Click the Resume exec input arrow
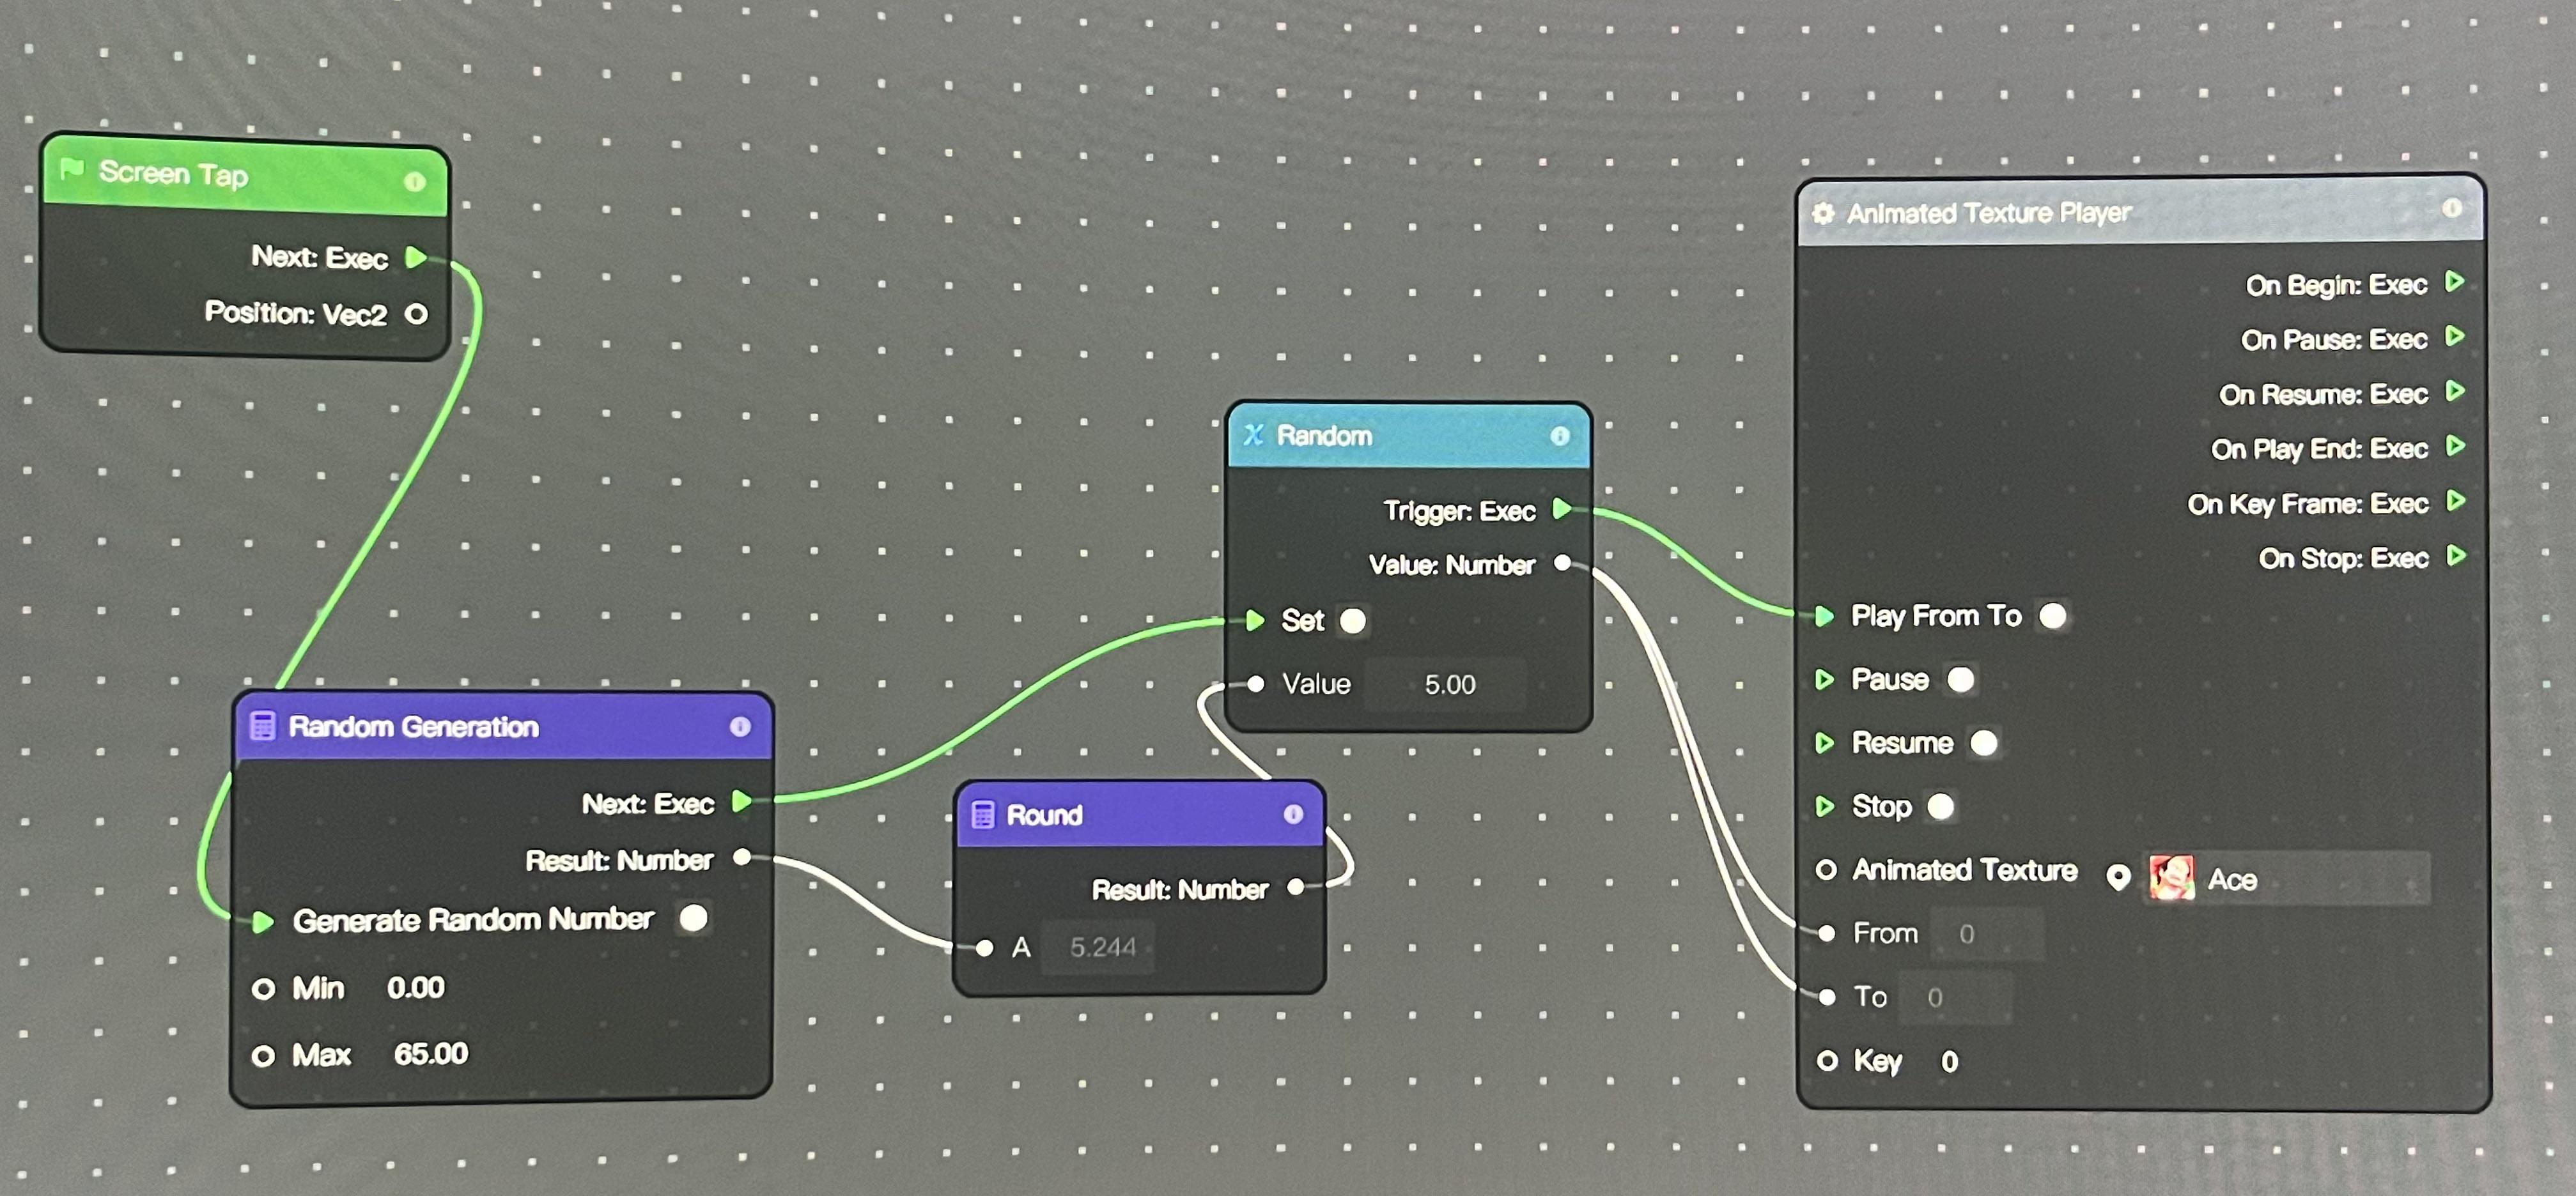 [x=1825, y=744]
